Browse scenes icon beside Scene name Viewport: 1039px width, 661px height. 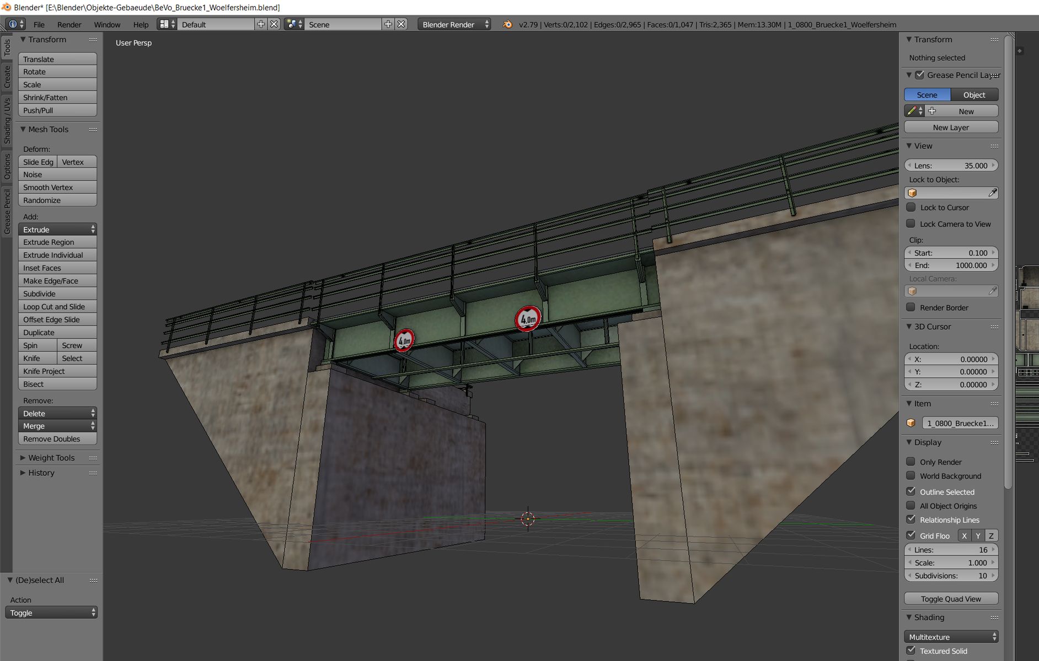(x=294, y=24)
